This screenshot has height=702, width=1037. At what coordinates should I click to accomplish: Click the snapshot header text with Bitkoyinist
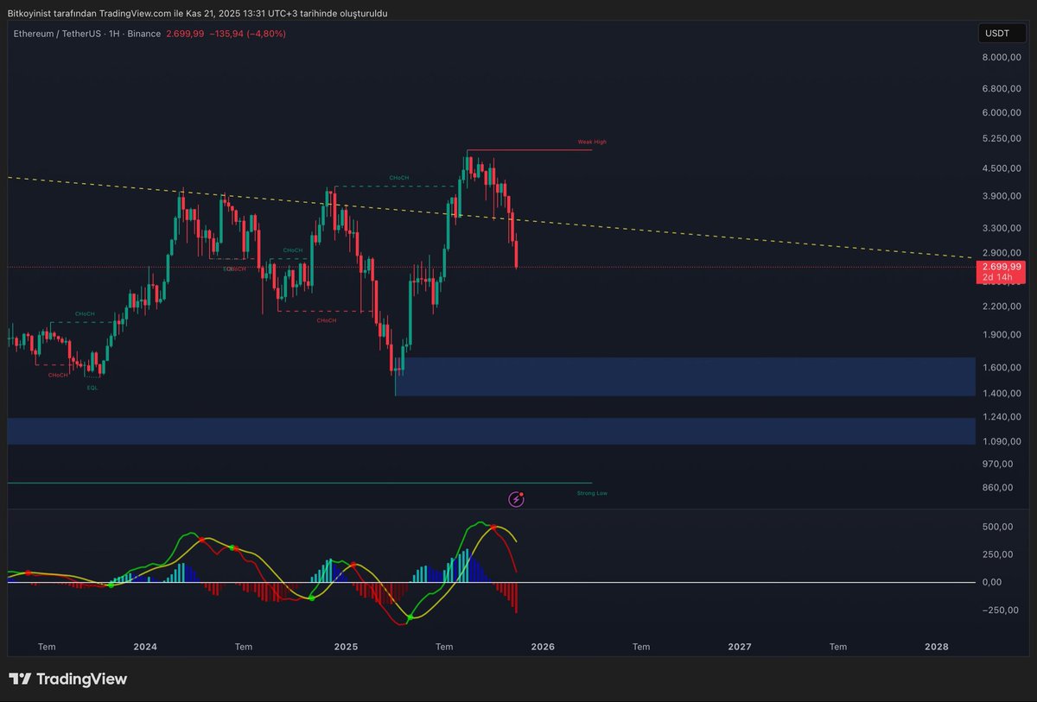tap(197, 14)
